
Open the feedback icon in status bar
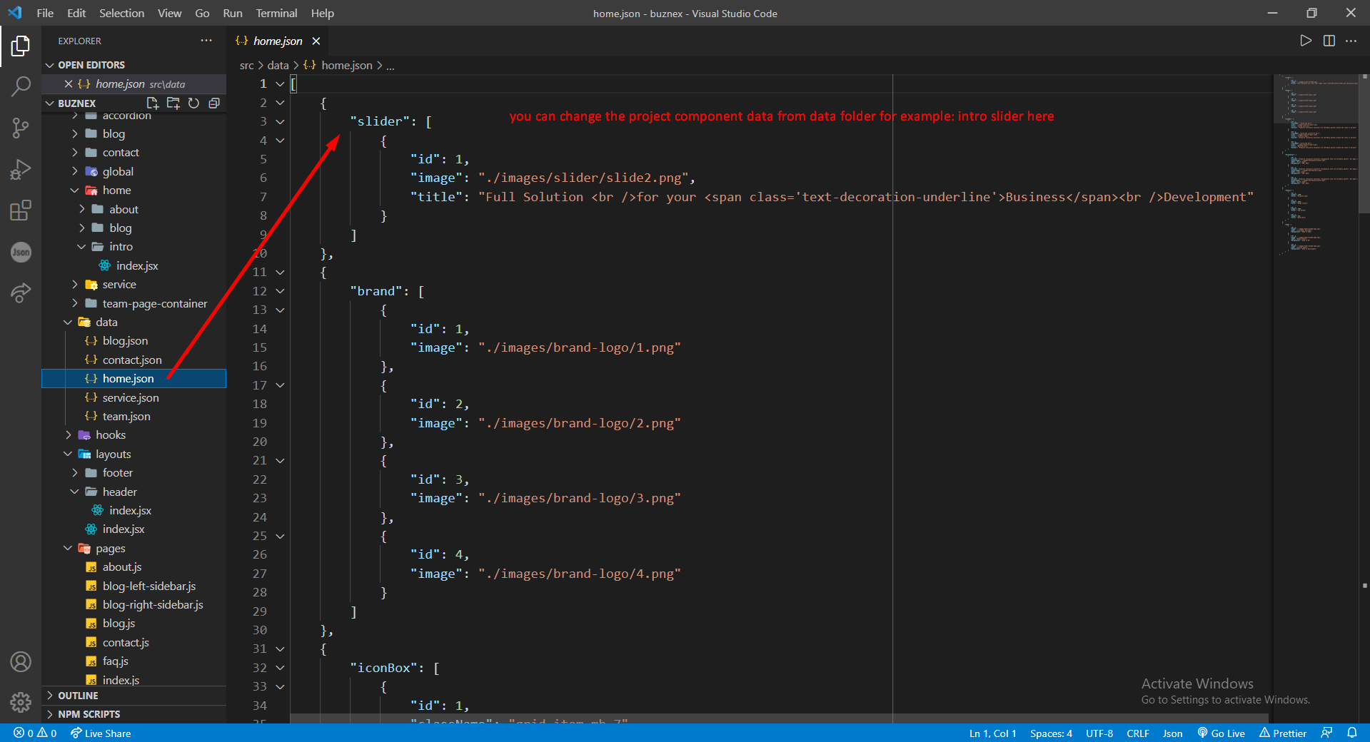1326,733
